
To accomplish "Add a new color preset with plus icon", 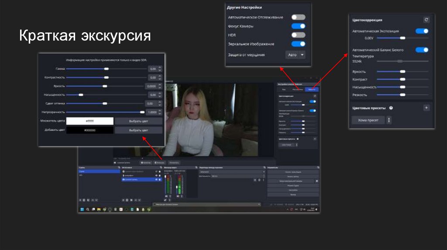I will pyautogui.click(x=426, y=108).
